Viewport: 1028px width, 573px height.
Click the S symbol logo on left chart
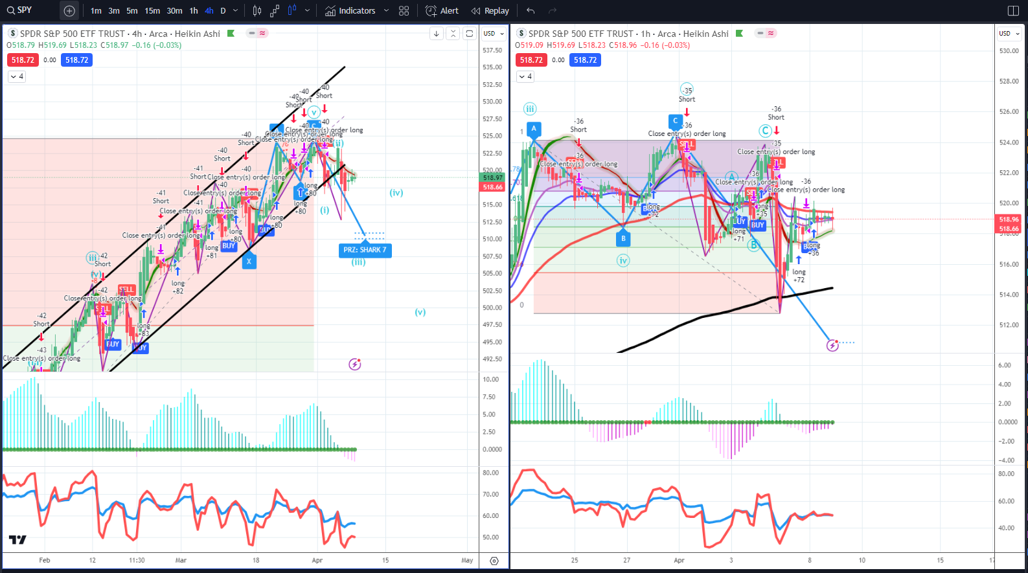click(x=12, y=34)
